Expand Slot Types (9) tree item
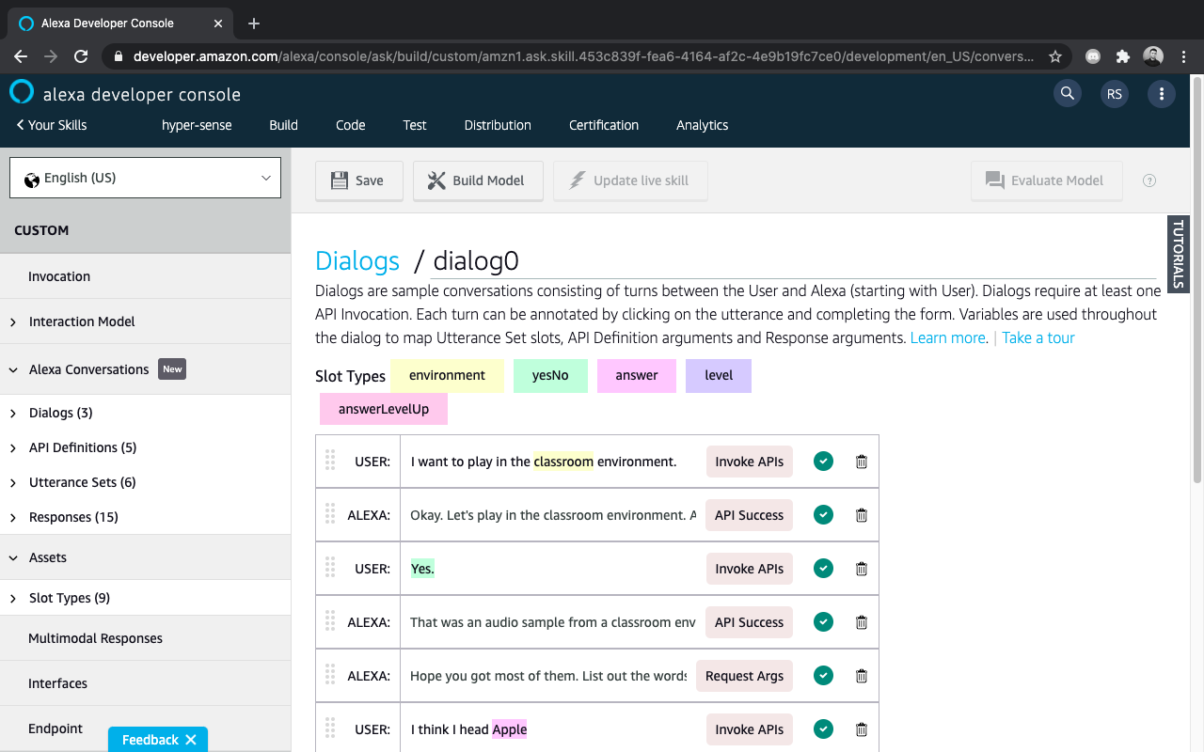The height and width of the screenshot is (752, 1204). coord(13,598)
